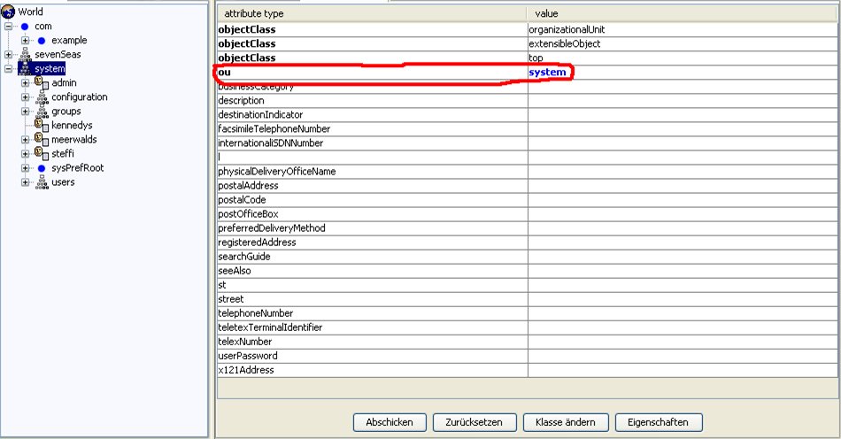841x439 pixels.
Task: Click the description value field
Action: point(683,100)
